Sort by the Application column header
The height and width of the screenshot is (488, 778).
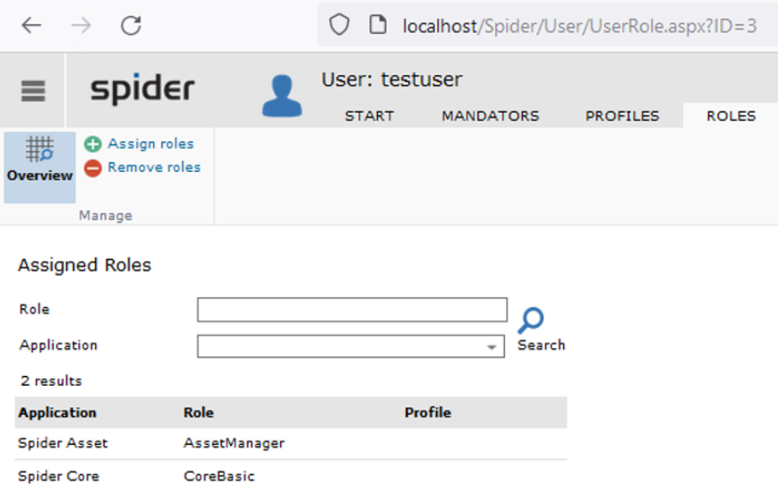(x=57, y=413)
